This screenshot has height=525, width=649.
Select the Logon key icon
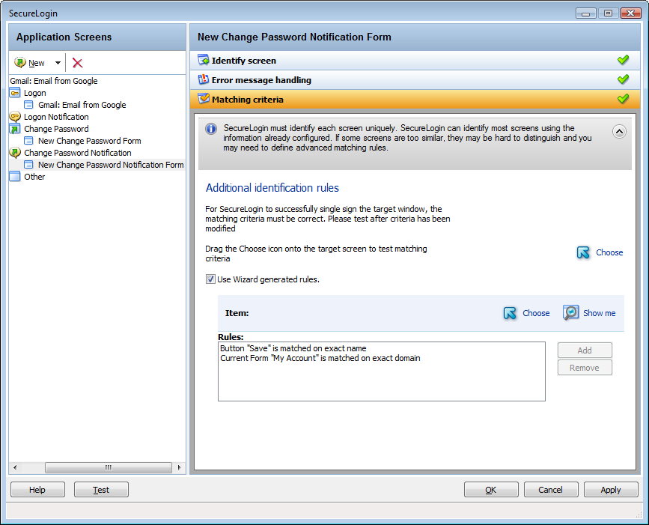[15, 93]
